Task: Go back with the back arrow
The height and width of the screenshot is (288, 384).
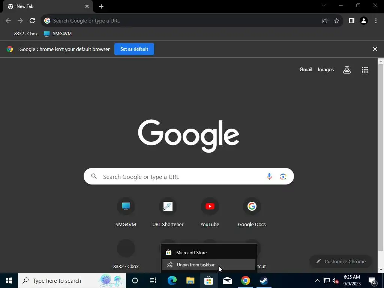Action: 8,21
